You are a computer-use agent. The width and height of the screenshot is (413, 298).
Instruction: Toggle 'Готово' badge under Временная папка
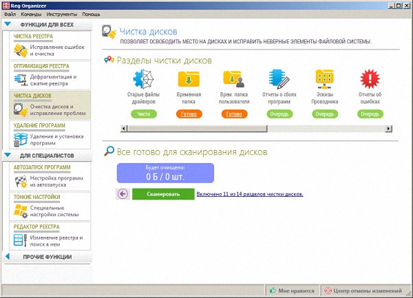pyautogui.click(x=188, y=114)
